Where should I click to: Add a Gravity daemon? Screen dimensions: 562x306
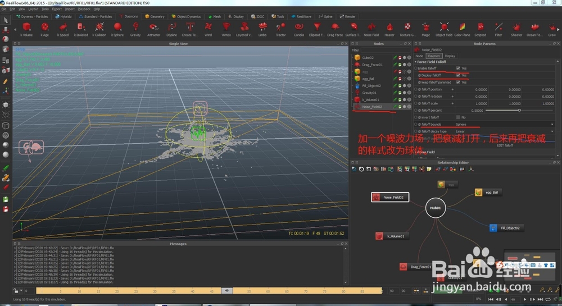tap(135, 30)
